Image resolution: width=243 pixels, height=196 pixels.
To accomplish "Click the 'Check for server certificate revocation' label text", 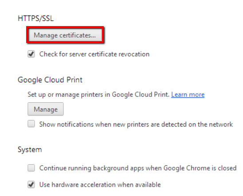I will coord(94,54).
